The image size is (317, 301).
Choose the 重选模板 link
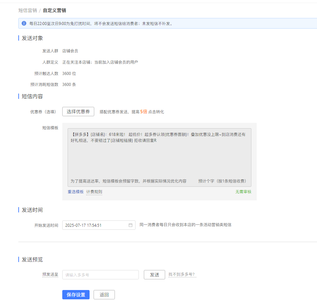click(x=76, y=192)
